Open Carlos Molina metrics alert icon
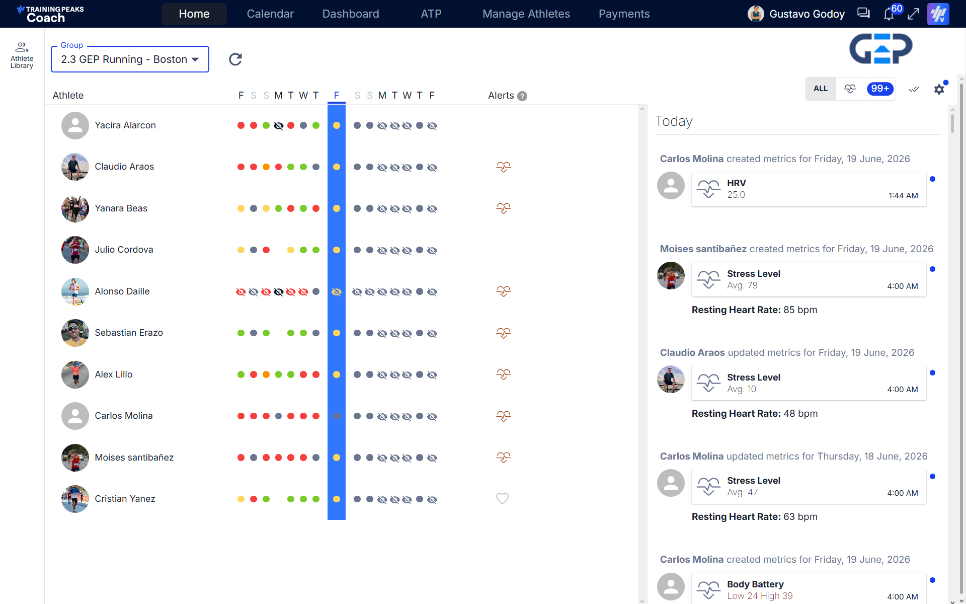Screen dimensions: 966x604 pyautogui.click(x=503, y=416)
